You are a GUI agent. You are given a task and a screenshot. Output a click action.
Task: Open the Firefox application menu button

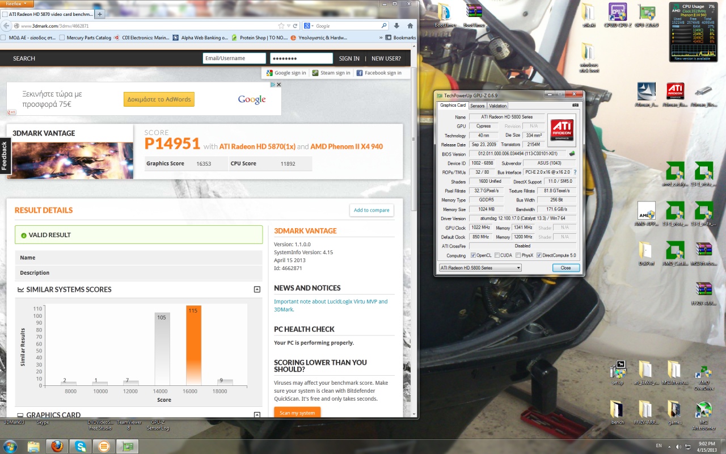click(x=17, y=3)
